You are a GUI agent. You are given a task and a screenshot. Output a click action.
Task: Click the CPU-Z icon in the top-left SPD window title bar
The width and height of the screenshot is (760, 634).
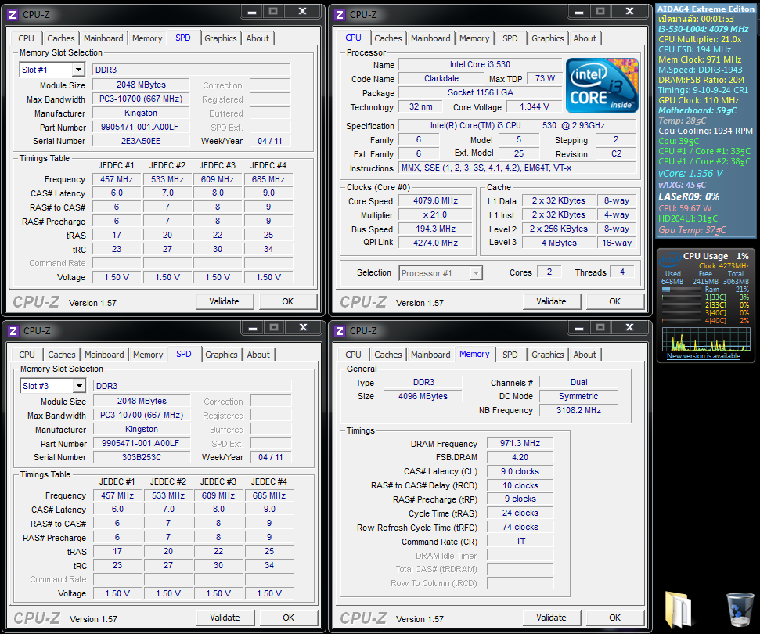pos(13,15)
